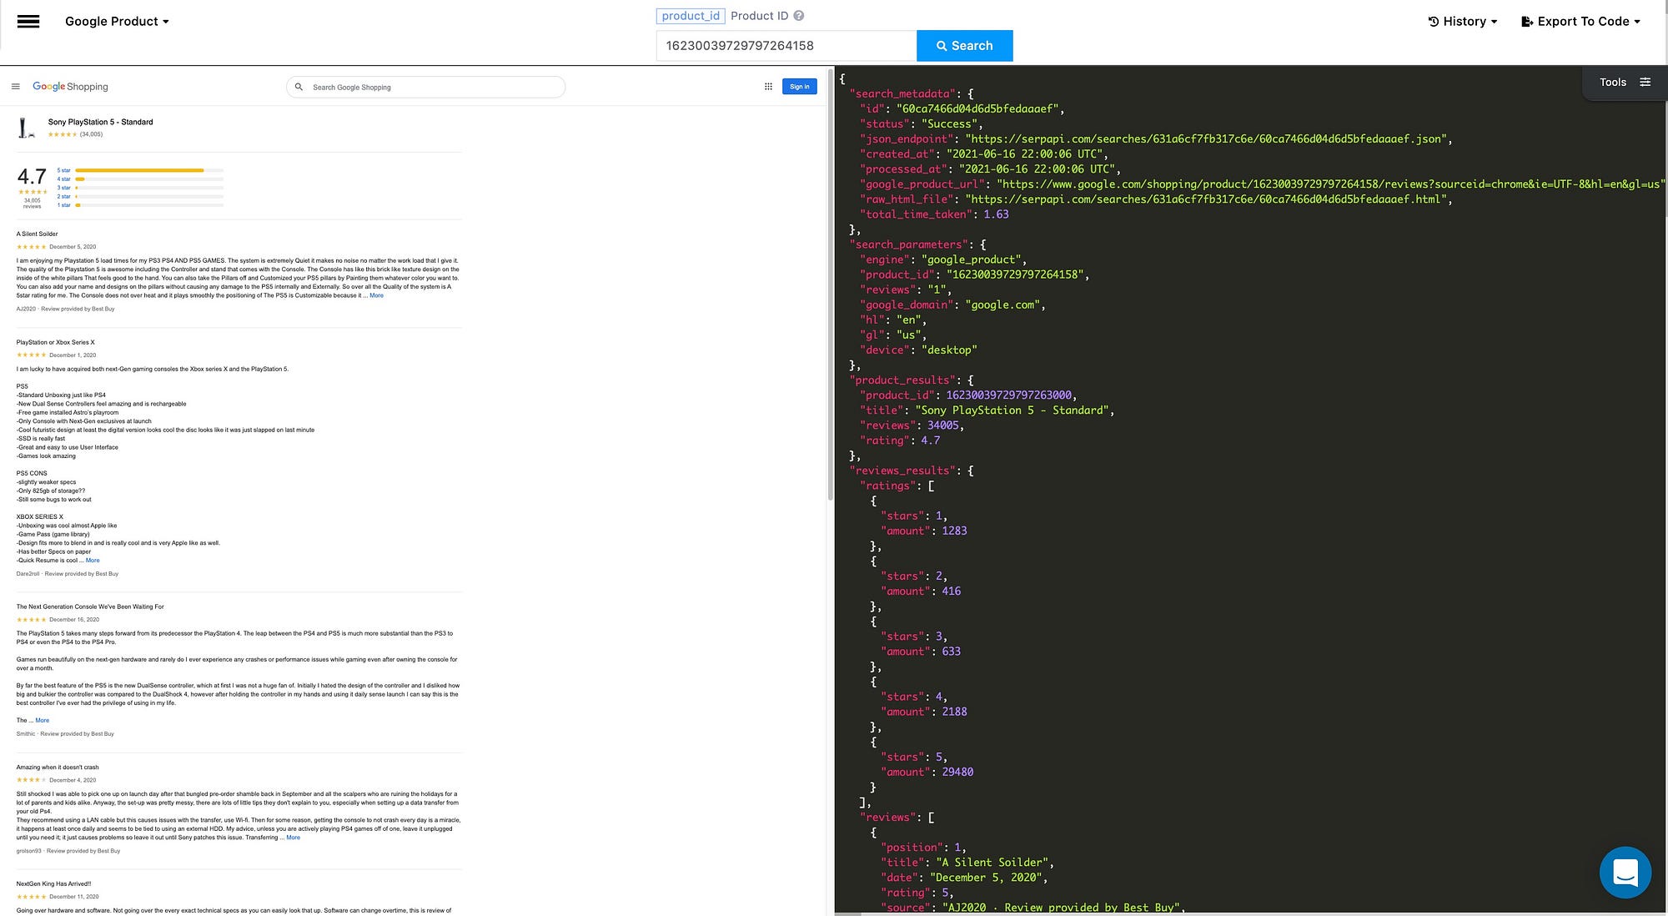Expand A Silent Soilder review with More
The width and height of the screenshot is (1668, 916).
[376, 295]
